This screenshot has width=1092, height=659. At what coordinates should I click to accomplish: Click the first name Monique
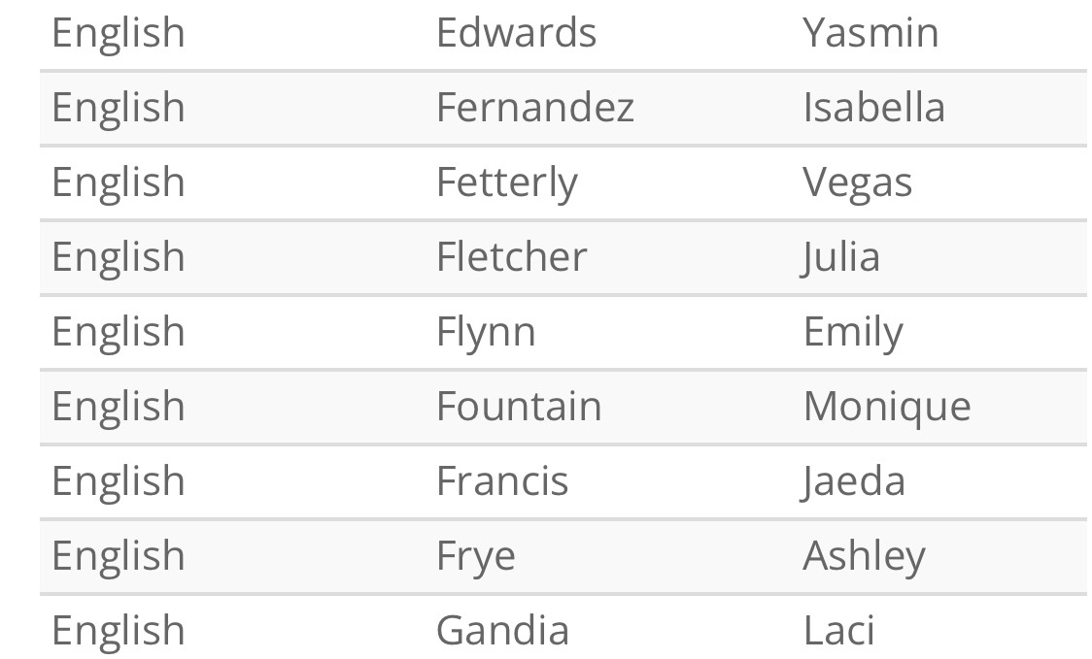pyautogui.click(x=887, y=407)
